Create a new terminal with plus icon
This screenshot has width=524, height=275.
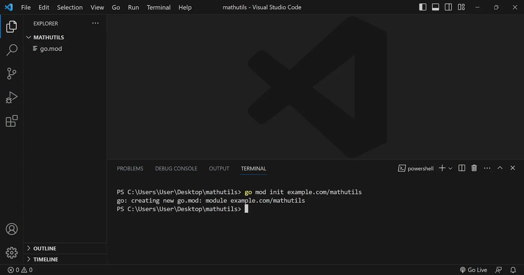point(442,168)
